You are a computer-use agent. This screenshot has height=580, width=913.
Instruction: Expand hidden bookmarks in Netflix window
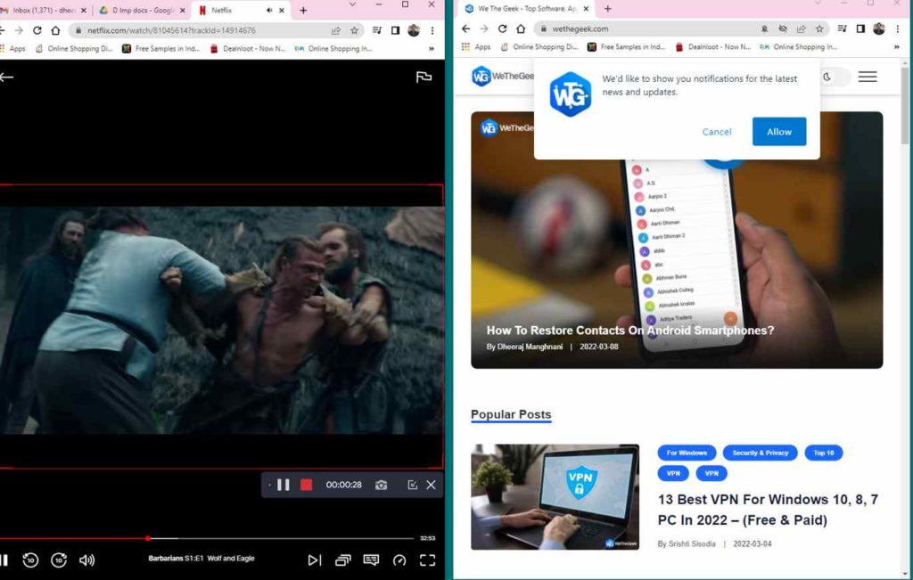point(432,48)
